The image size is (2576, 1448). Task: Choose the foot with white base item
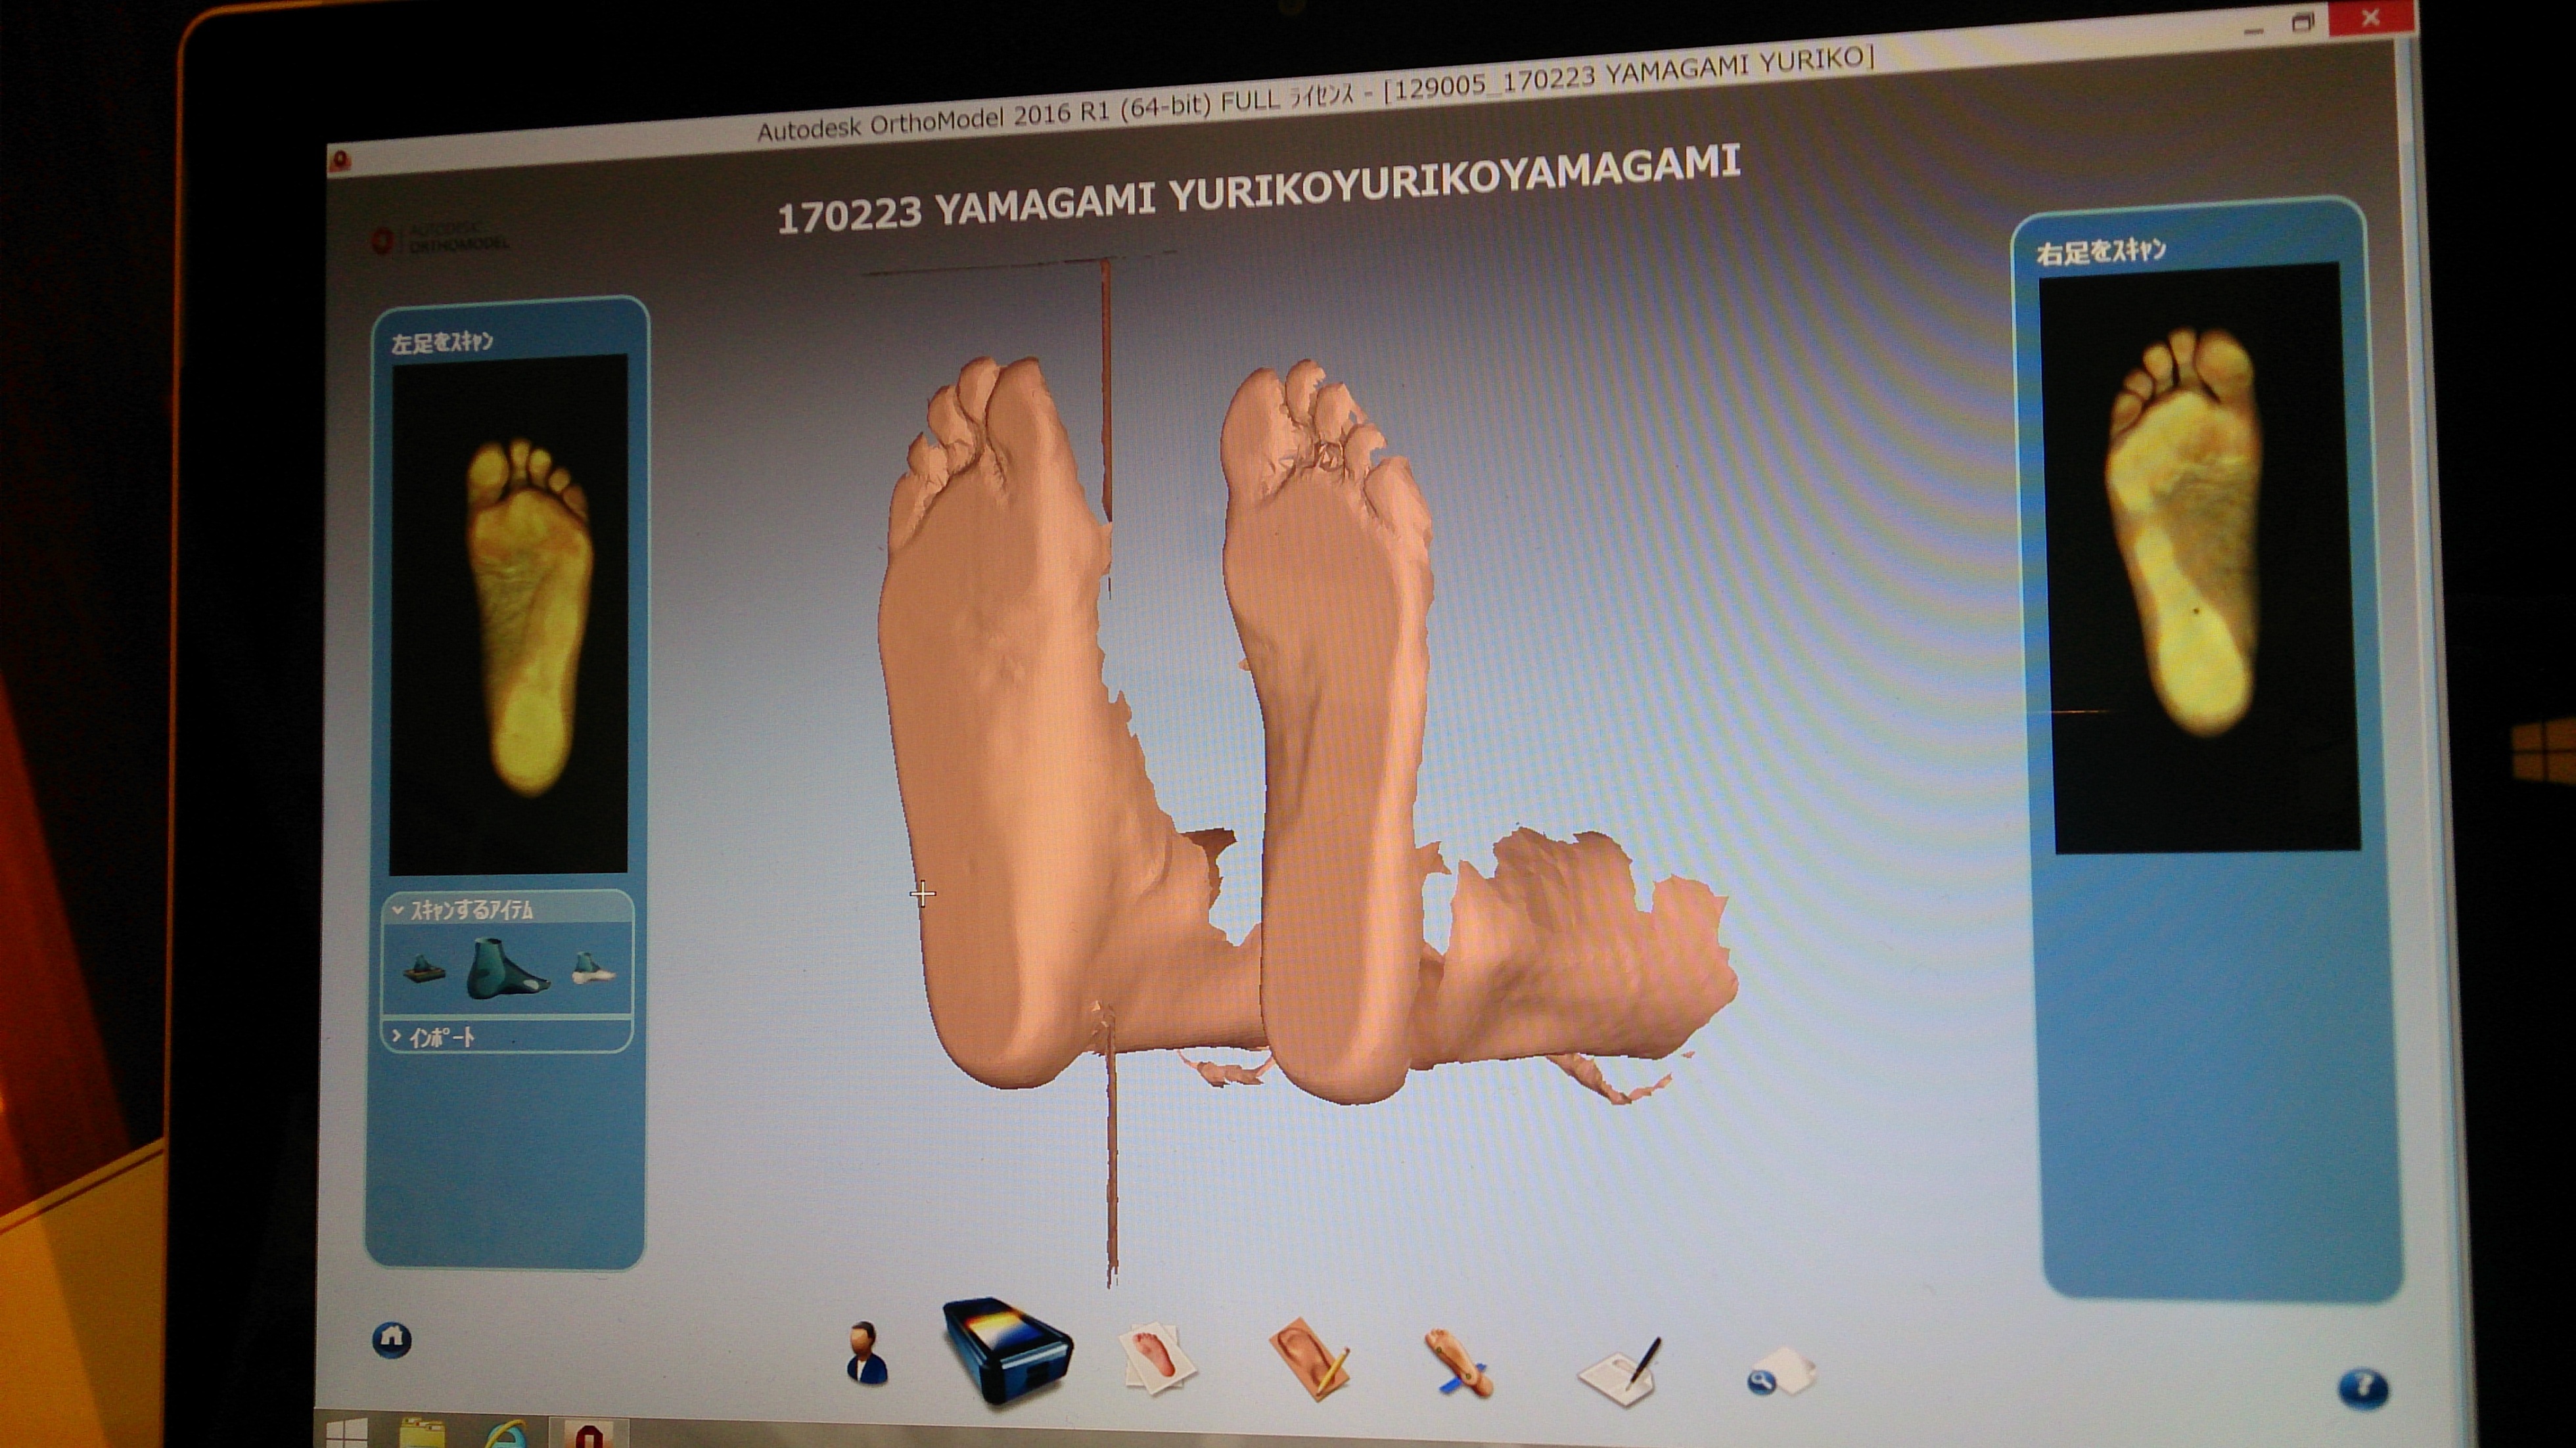point(593,967)
